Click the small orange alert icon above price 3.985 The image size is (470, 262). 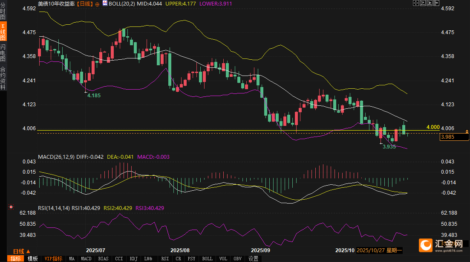point(467,131)
